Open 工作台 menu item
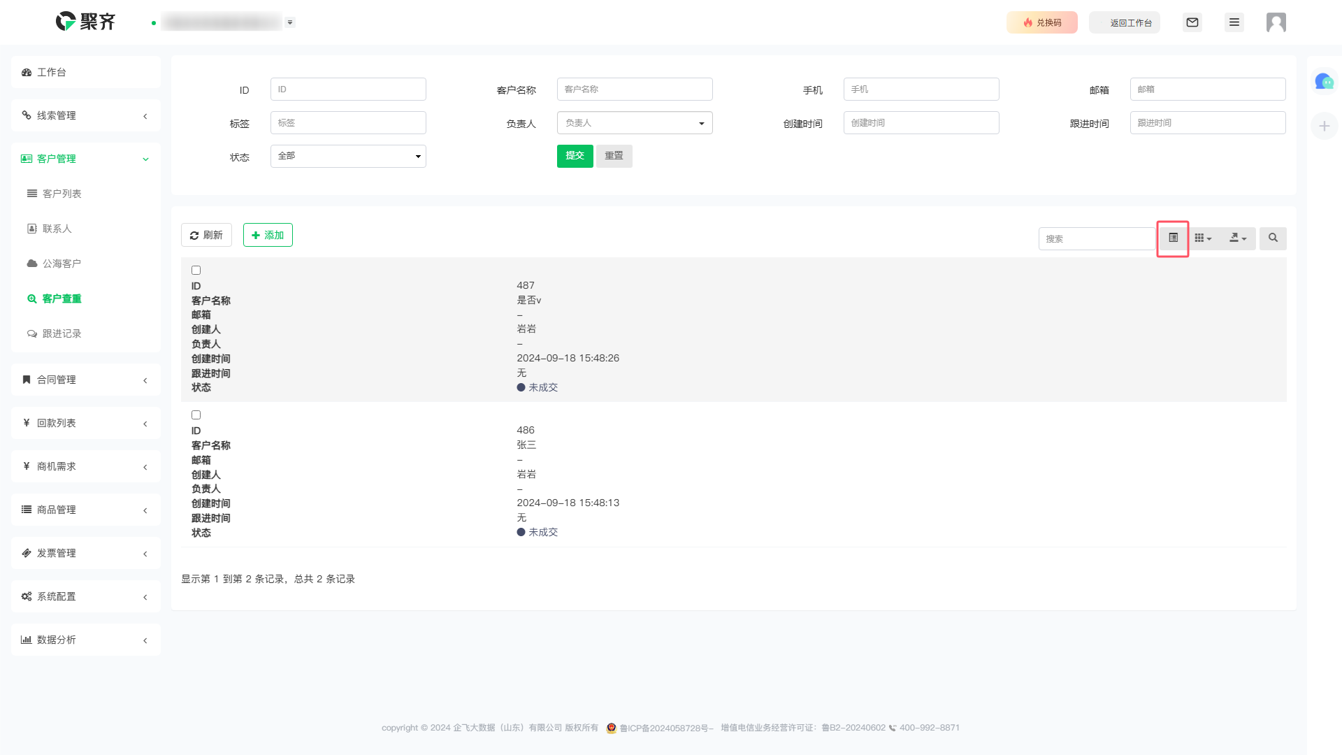 pos(86,72)
